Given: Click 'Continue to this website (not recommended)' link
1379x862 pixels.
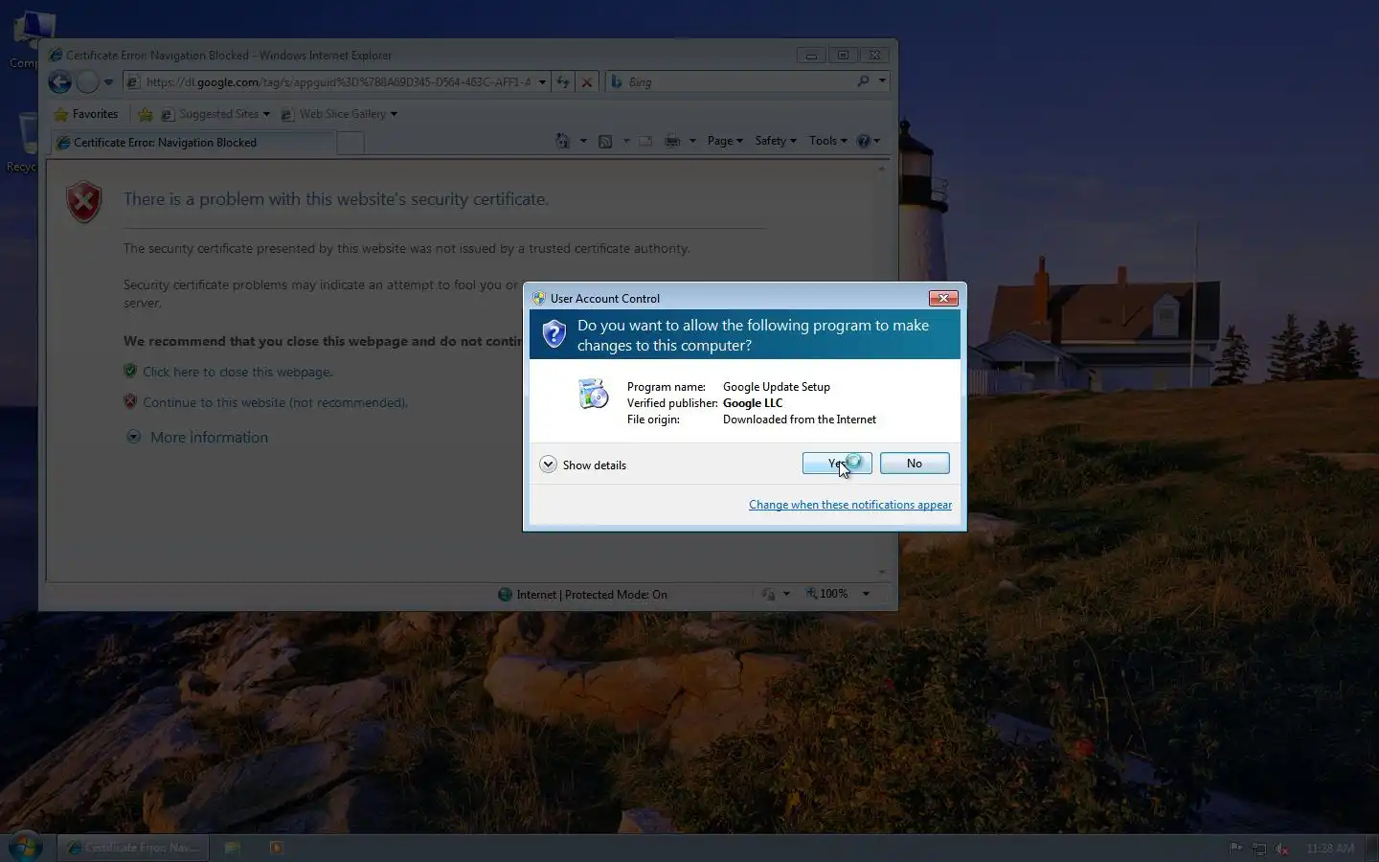Looking at the screenshot, I should point(276,402).
